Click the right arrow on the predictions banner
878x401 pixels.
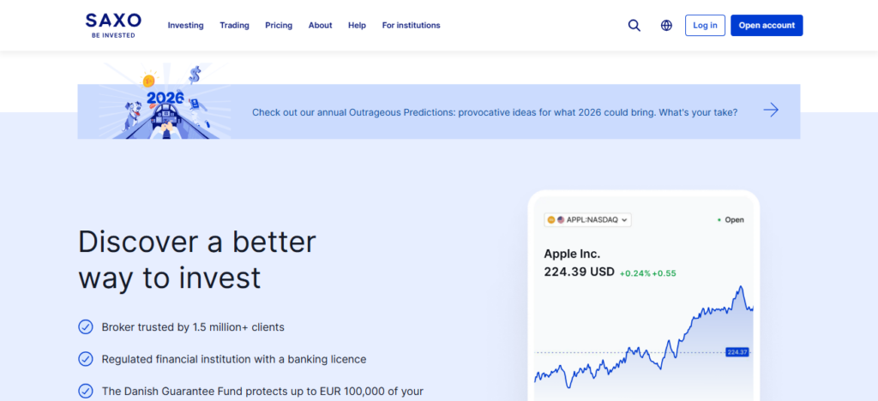point(771,110)
